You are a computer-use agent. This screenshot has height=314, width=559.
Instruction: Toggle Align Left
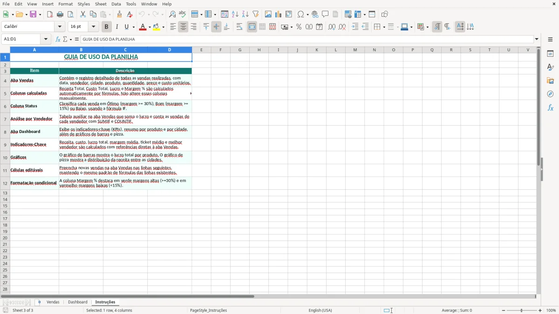click(x=173, y=27)
